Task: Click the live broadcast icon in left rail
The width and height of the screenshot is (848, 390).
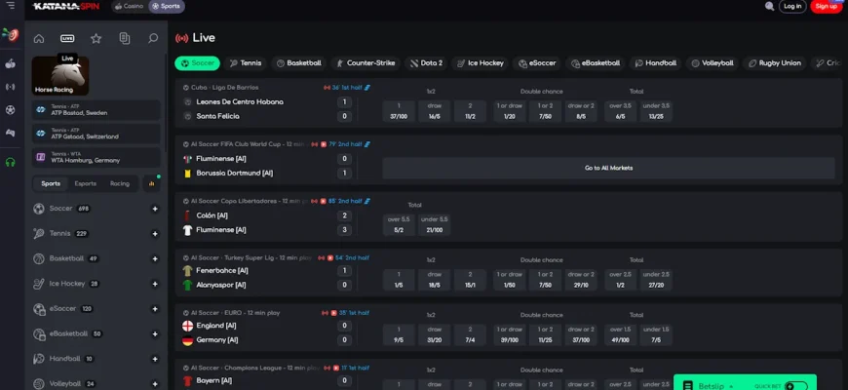Action: pos(11,87)
